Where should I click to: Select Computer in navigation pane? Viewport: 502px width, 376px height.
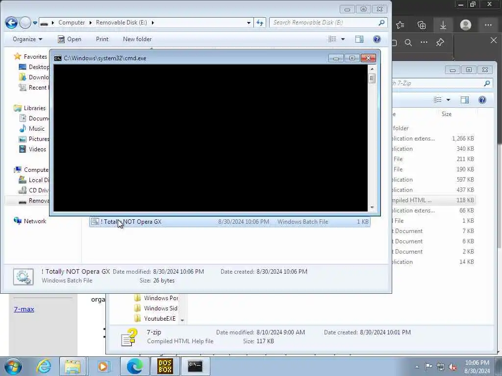[x=31, y=170]
